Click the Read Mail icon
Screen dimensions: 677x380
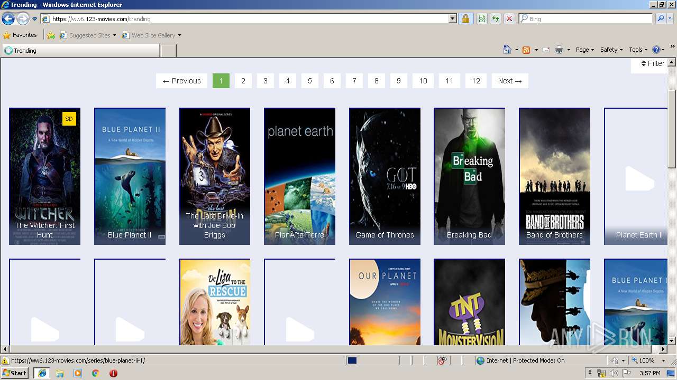tap(546, 50)
